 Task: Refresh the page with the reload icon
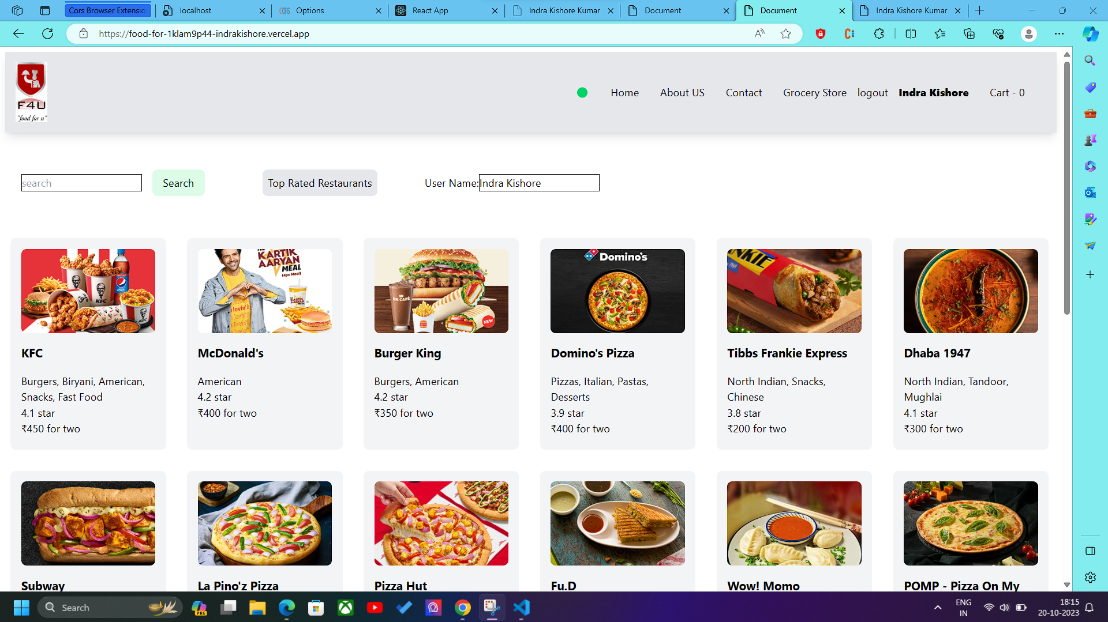coord(48,33)
